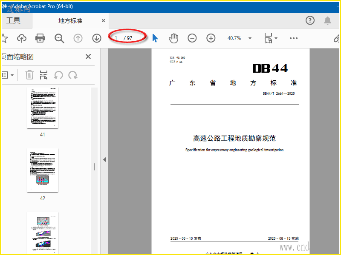Screen dimensions: 341x255
Task: Click the thumbnail panel page-break icon
Action: [43, 75]
